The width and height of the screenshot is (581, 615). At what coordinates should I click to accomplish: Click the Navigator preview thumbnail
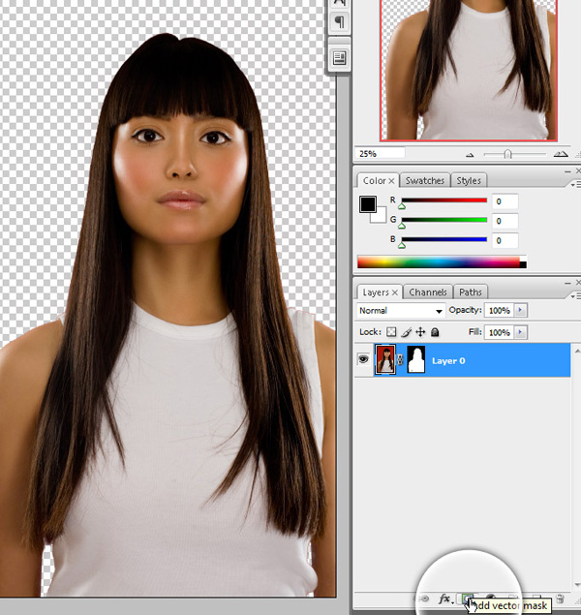pyautogui.click(x=469, y=70)
